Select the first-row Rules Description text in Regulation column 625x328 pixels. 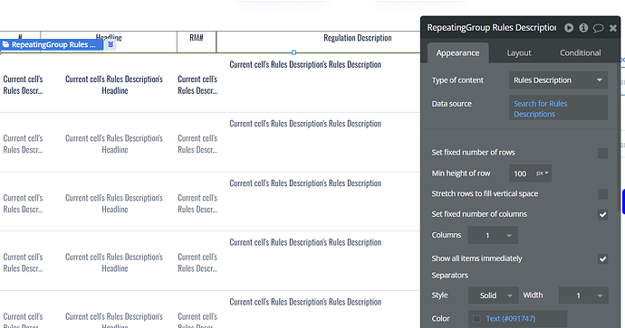pyautogui.click(x=305, y=64)
